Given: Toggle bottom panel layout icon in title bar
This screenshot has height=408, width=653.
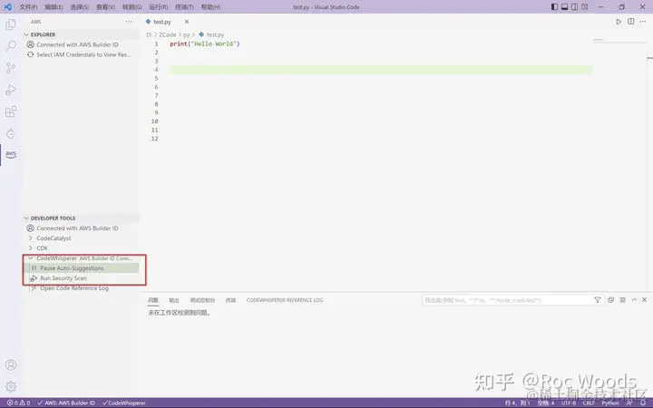Looking at the screenshot, I should [564, 7].
